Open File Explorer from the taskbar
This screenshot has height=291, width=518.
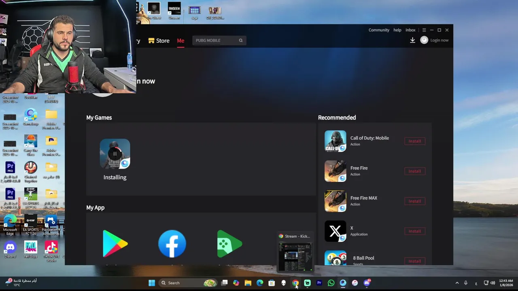coord(248,283)
